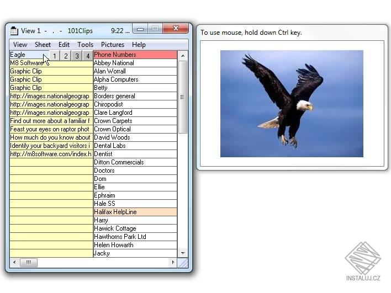Screen dimensions: 391x293
Task: Click the horizontal scrollbar left arrow
Action: pyautogui.click(x=14, y=262)
